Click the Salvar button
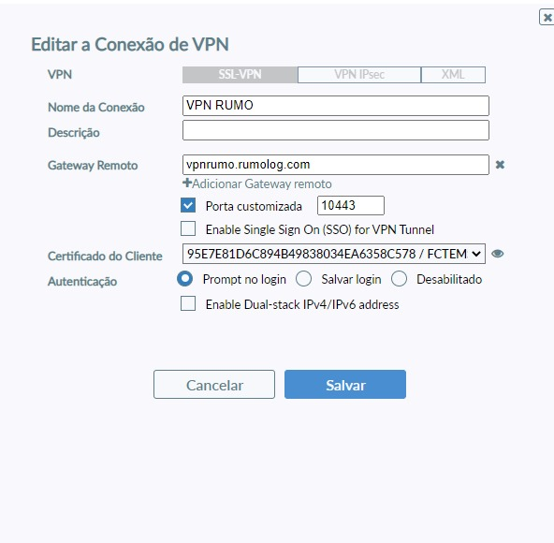 [x=345, y=385]
